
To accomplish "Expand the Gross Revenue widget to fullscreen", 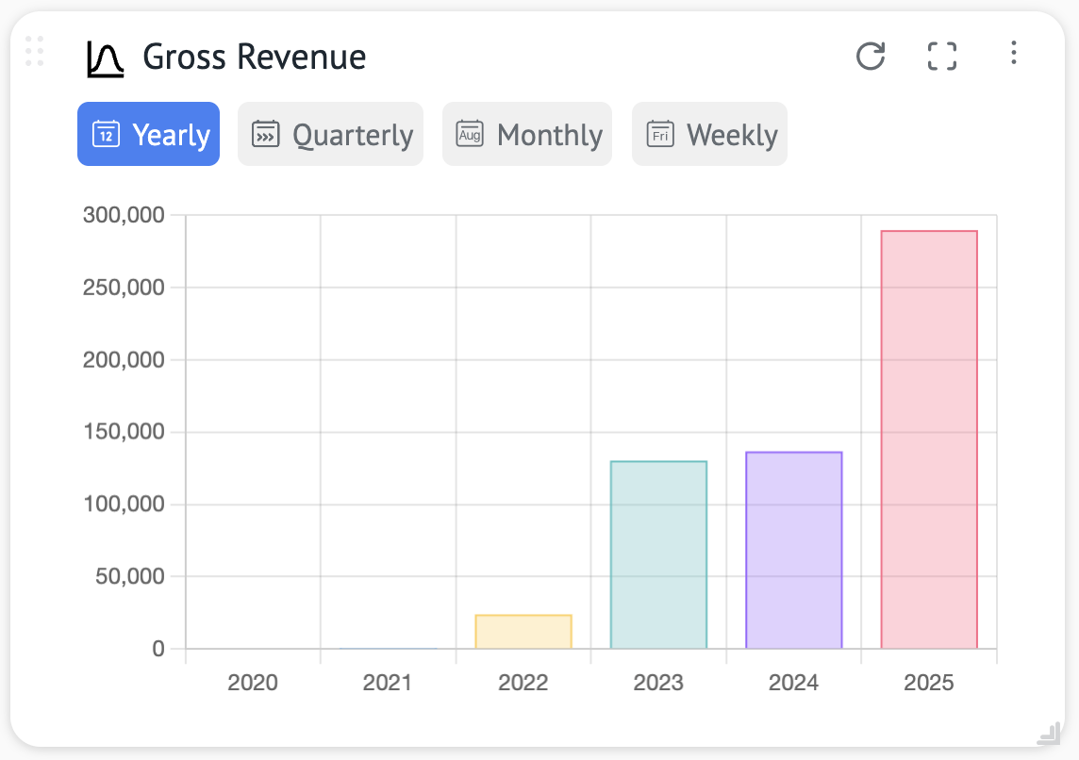I will pyautogui.click(x=941, y=56).
